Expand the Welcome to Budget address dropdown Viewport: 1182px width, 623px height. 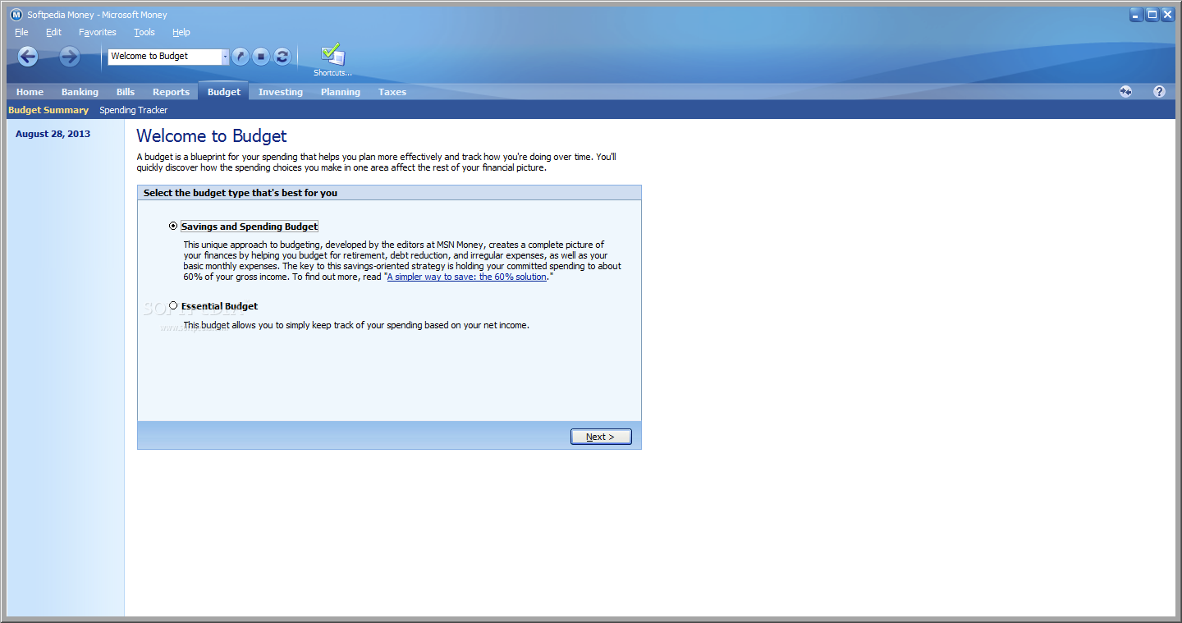tap(226, 57)
